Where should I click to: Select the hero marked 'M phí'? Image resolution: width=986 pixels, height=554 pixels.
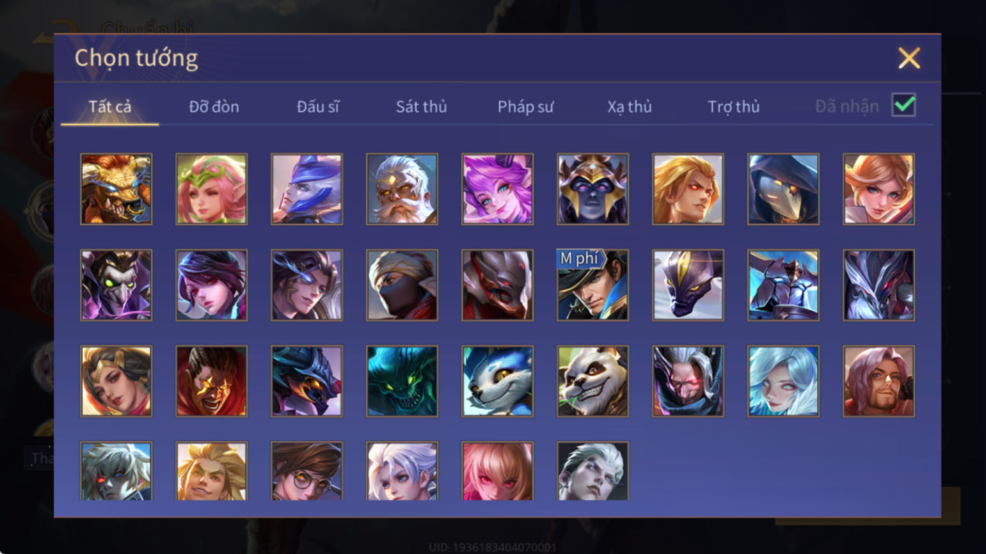click(592, 285)
